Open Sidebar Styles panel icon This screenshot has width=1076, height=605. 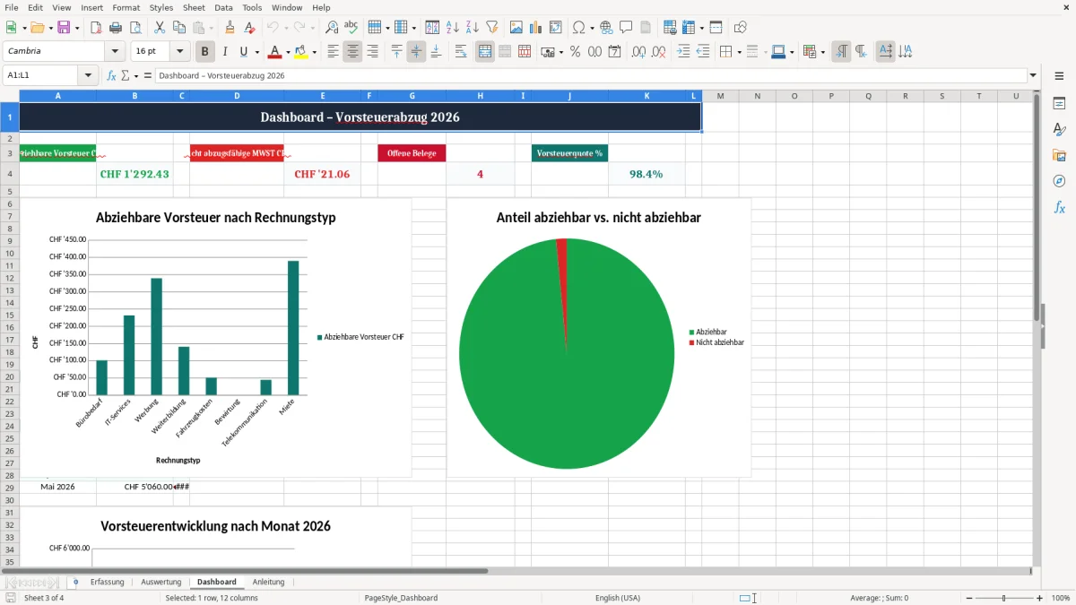tap(1059, 129)
